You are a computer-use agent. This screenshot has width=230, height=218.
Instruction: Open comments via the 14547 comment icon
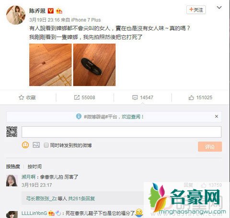coord(135,97)
